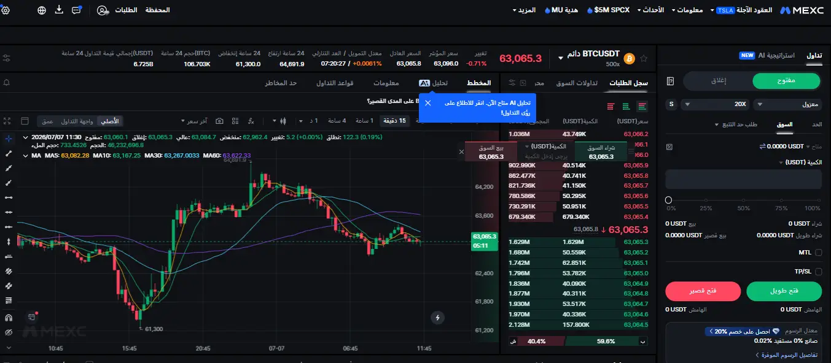
Task: Open تفاصيل الرسوم المؤقرة fee details link
Action: 786,355
